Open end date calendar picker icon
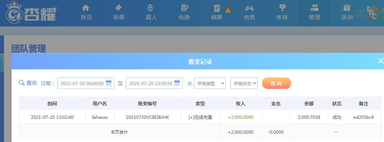This screenshot has height=142, width=384. pyautogui.click(x=177, y=83)
